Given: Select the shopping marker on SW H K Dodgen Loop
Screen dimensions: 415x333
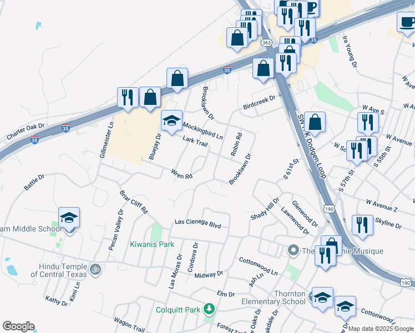Looking at the screenshot, I should click(x=315, y=123).
